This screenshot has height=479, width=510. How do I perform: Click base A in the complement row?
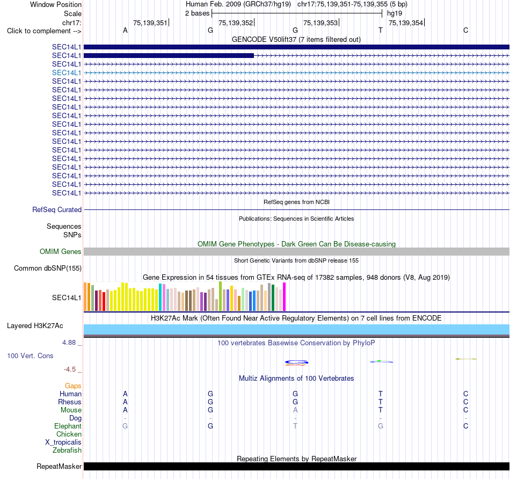point(125,30)
